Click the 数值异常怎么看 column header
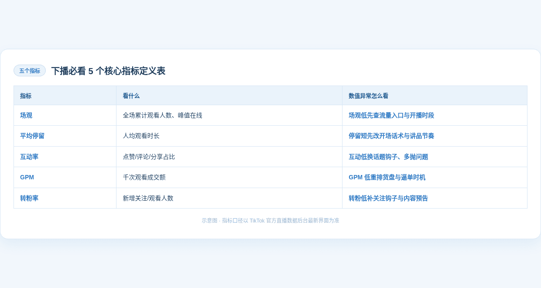 pyautogui.click(x=435, y=96)
